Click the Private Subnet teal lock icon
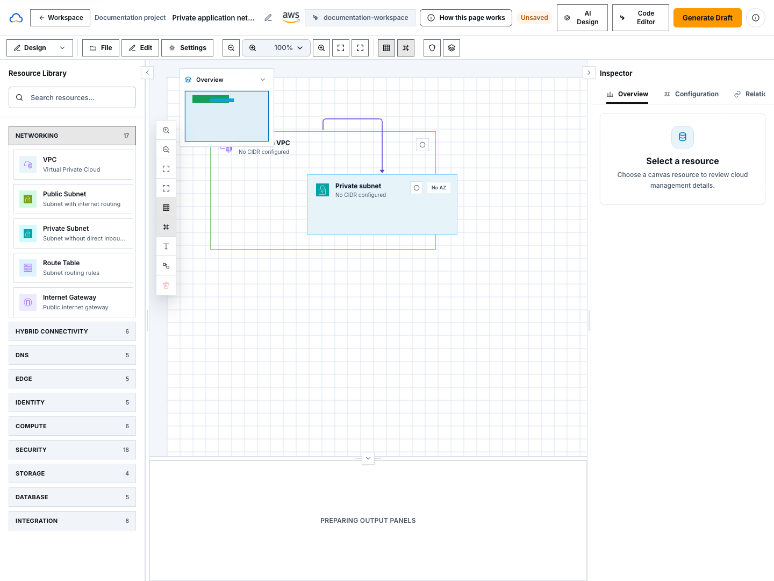Viewport: 774px width, 581px height. [28, 233]
